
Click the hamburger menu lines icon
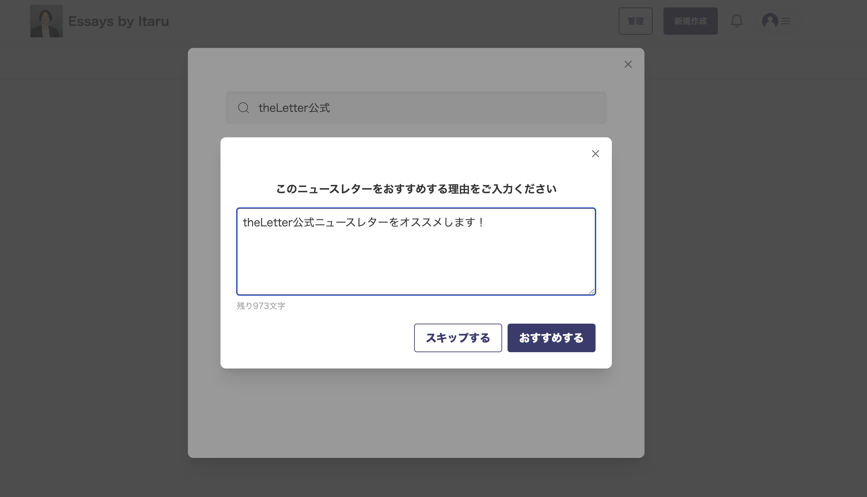785,21
